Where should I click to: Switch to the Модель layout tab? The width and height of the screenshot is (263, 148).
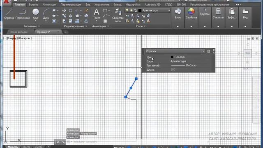(x=13, y=147)
